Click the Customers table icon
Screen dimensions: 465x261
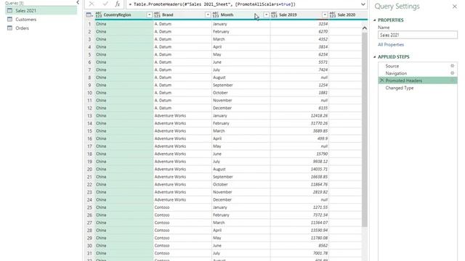tap(9, 20)
